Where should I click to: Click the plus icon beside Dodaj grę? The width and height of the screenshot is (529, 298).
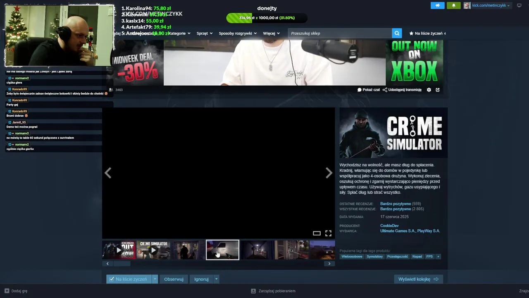(x=7, y=291)
